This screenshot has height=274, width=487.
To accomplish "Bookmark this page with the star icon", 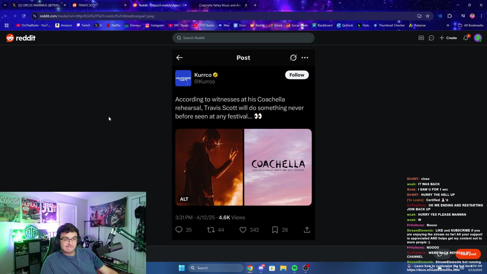I will click(x=428, y=16).
